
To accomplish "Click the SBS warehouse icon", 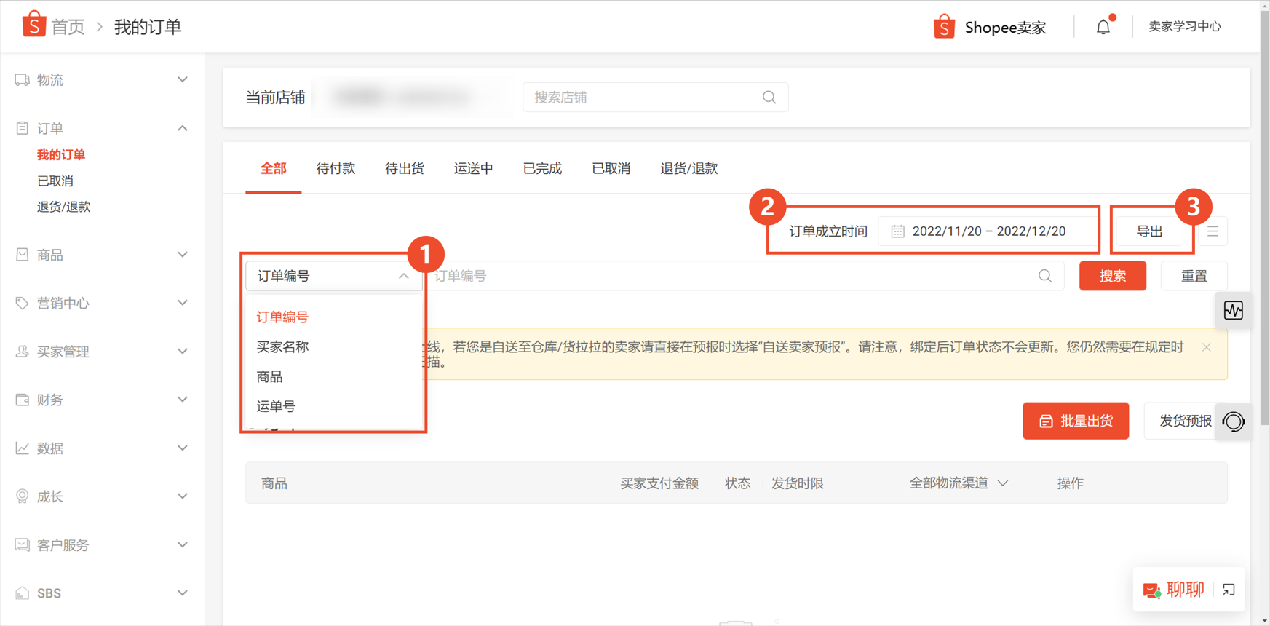I will coord(23,593).
